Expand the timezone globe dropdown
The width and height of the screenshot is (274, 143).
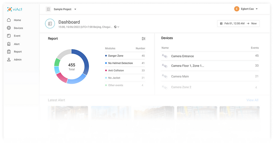pyautogui.click(x=116, y=27)
